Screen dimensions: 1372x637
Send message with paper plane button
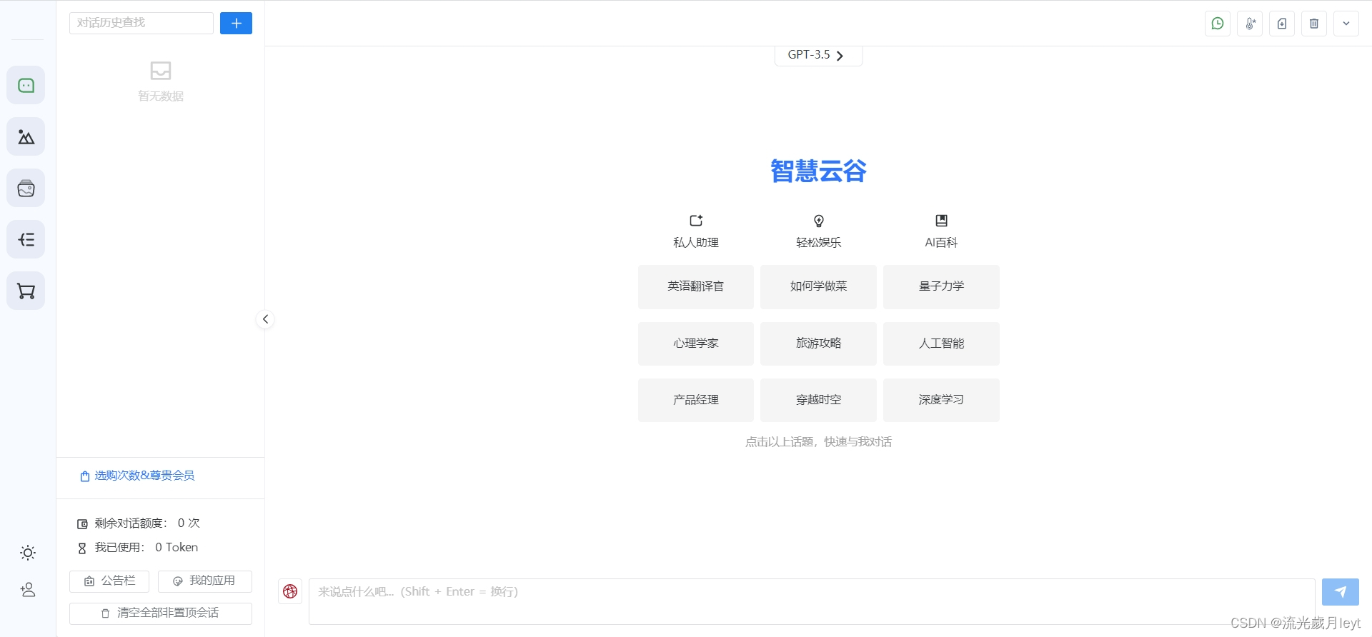[x=1341, y=592]
